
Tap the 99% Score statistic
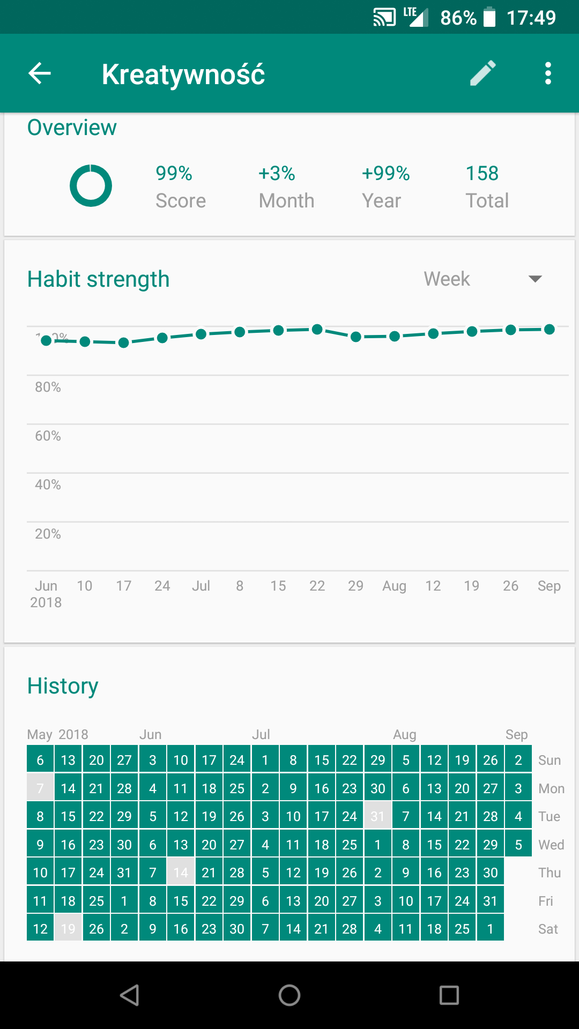pyautogui.click(x=180, y=187)
